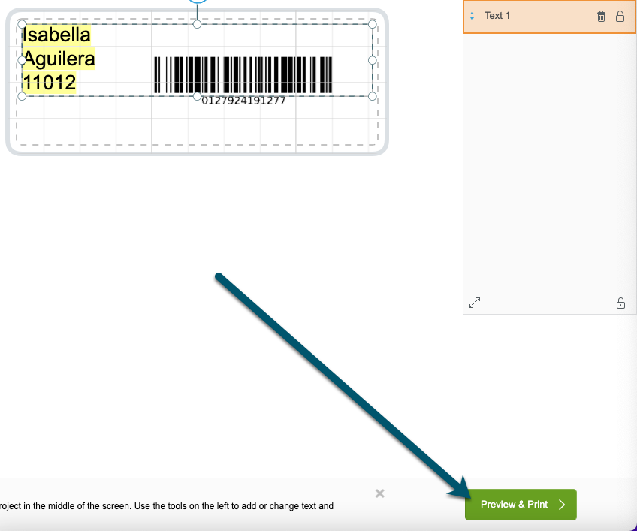Expand the layers panel with diagonal arrows icon
Viewport: 637px width, 531px height.
[x=475, y=303]
